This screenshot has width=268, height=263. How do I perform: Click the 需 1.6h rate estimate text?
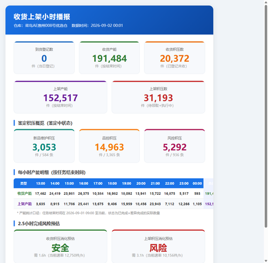coord(59,255)
